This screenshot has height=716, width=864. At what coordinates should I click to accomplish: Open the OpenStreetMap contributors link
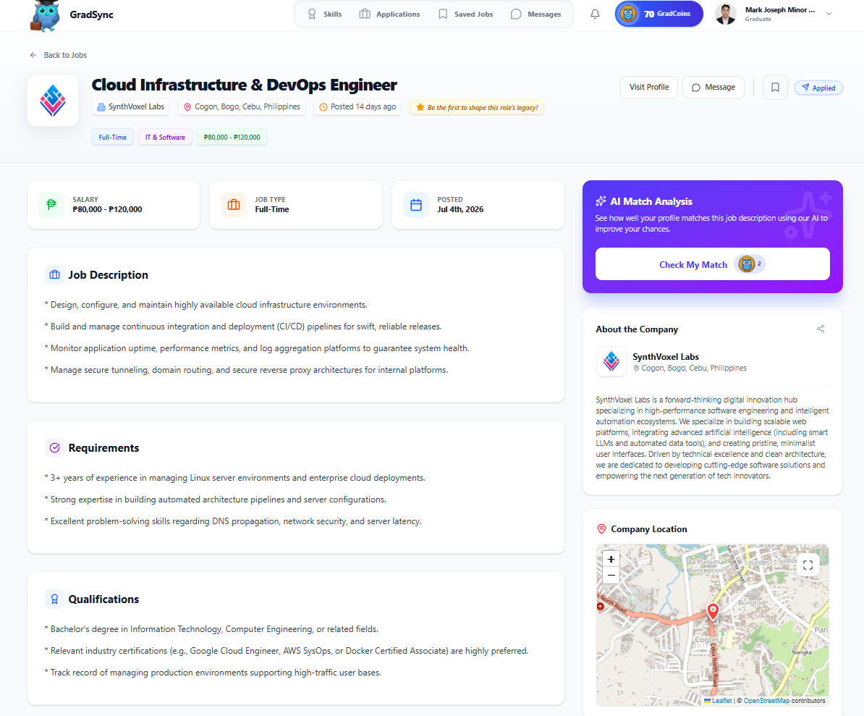click(x=766, y=701)
